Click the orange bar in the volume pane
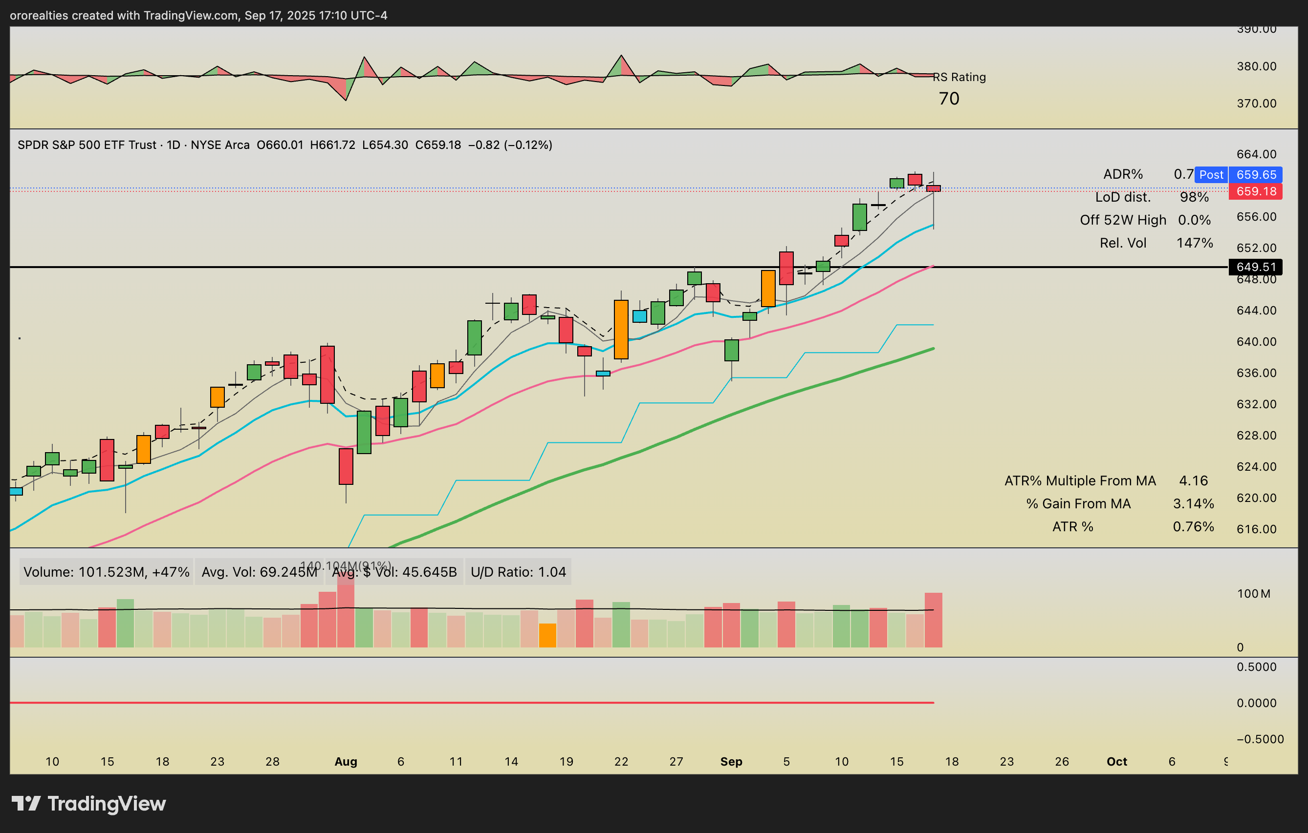Image resolution: width=1308 pixels, height=833 pixels. 547,635
